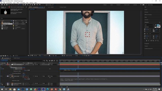The height and width of the screenshot is (91, 162).
Task: Switch to the Small Screen workspace
Action: click(x=127, y=5)
